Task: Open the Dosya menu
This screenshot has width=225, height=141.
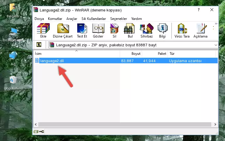Action: pyautogui.click(x=39, y=19)
